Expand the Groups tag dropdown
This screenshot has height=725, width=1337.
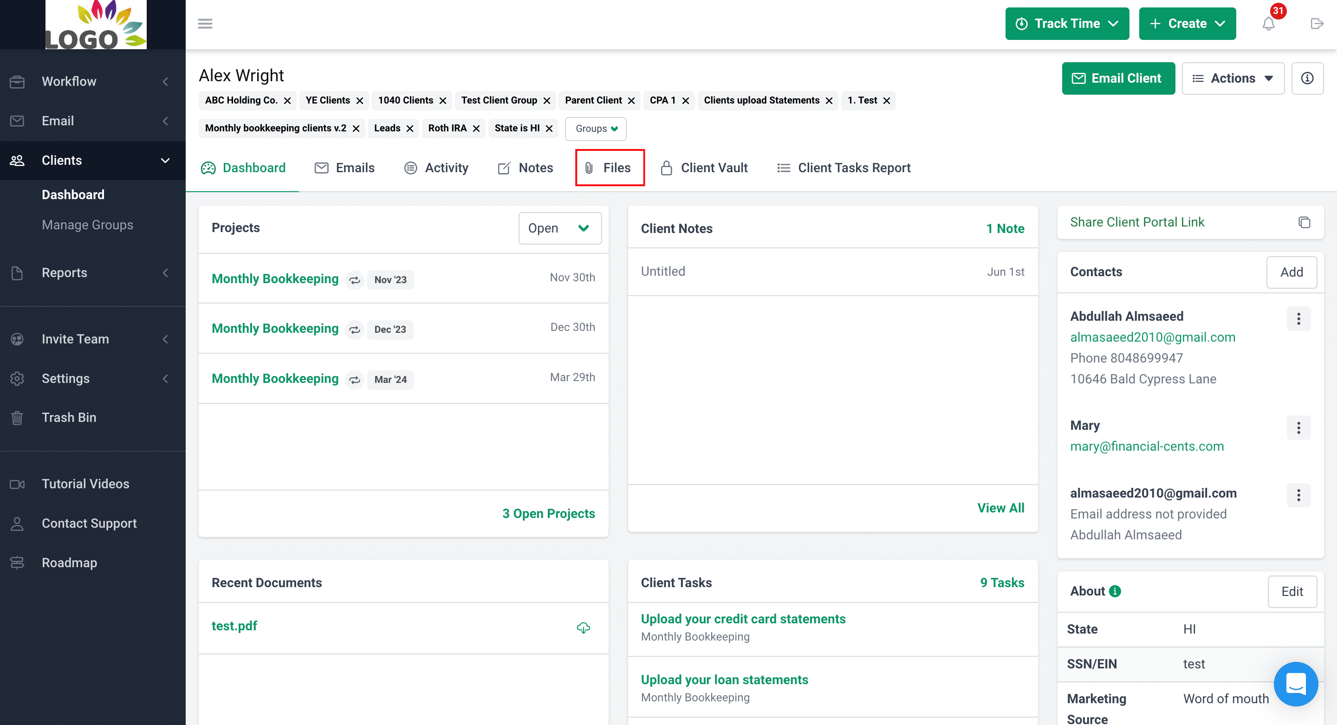pyautogui.click(x=594, y=128)
